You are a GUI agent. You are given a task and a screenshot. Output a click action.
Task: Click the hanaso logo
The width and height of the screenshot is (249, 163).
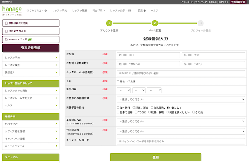[12, 11]
